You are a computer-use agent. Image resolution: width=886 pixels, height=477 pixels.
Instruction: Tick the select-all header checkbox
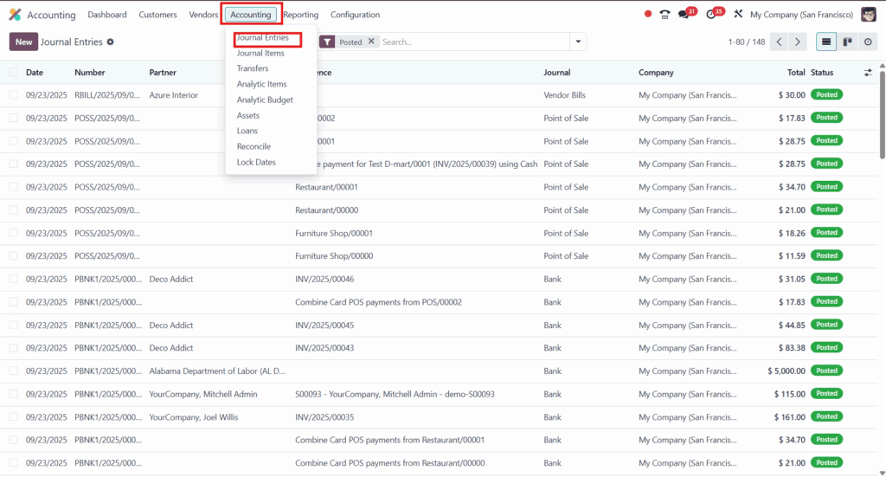(13, 73)
